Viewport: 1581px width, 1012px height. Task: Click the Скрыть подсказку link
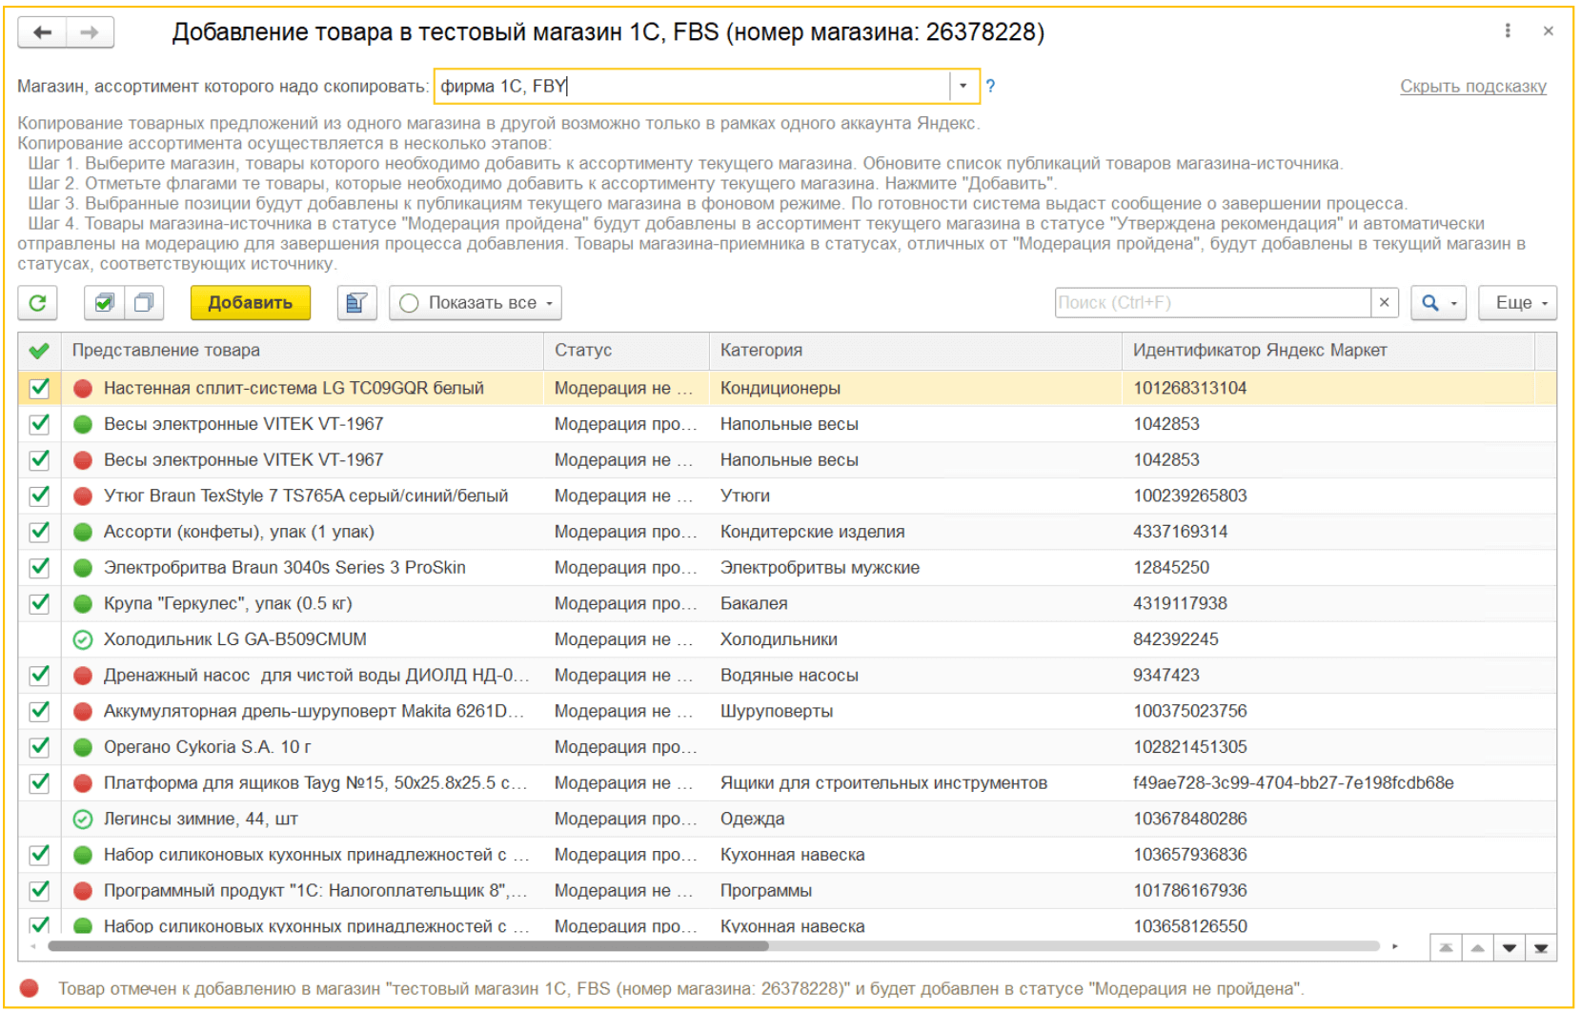tap(1472, 87)
